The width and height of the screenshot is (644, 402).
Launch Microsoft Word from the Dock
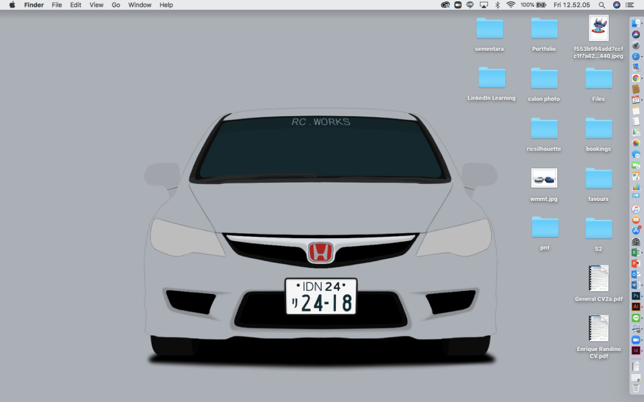pos(635,285)
